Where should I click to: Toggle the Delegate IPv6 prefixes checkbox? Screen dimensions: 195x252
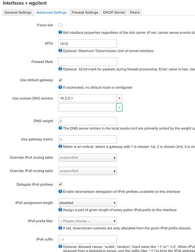[x=60, y=184]
